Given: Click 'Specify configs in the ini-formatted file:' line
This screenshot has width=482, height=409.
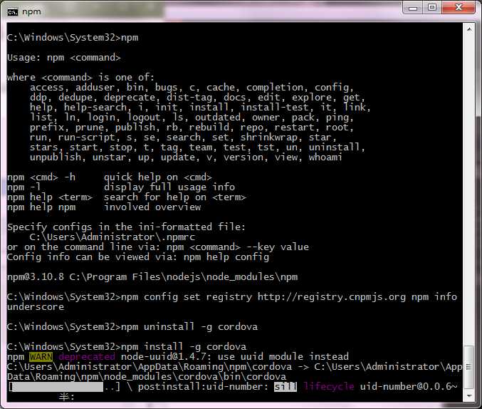Looking at the screenshot, I should coord(126,227).
